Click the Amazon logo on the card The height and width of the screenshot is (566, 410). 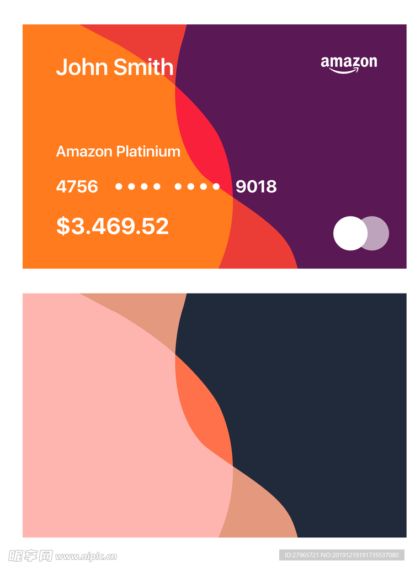coord(349,64)
